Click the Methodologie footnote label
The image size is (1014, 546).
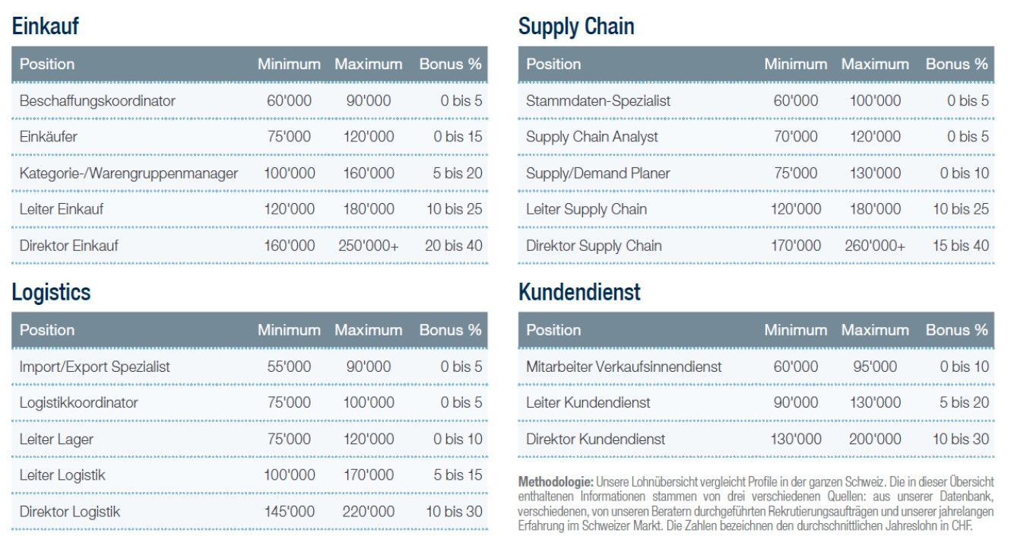pyautogui.click(x=556, y=482)
